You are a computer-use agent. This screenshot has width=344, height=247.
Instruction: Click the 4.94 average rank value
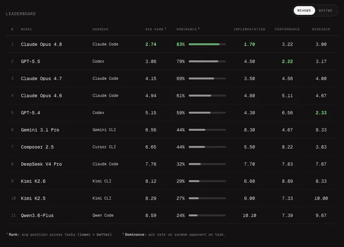click(151, 95)
